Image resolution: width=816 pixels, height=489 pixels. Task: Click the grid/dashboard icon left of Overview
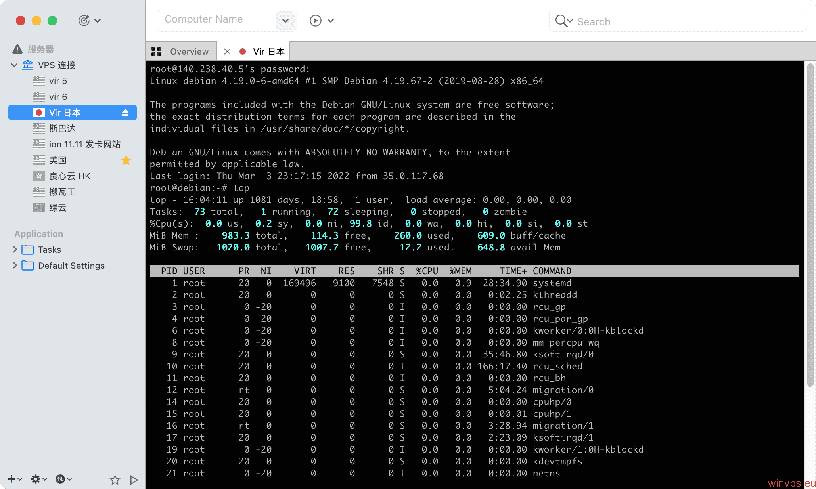pos(157,51)
